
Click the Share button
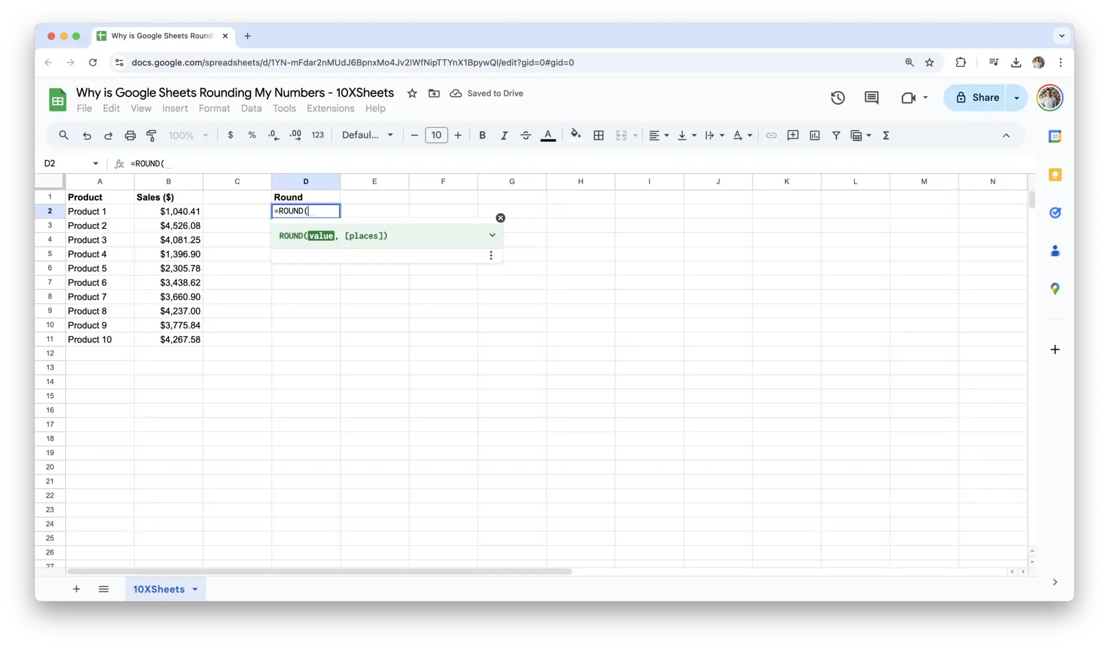(977, 98)
